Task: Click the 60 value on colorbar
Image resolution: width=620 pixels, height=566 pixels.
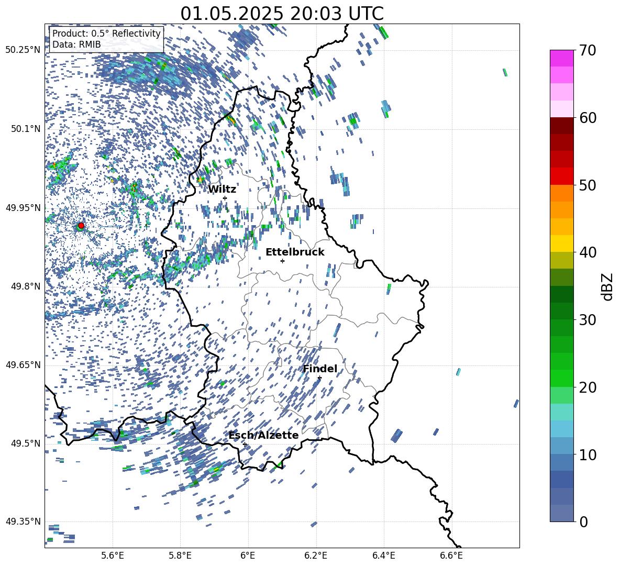Action: 588,118
